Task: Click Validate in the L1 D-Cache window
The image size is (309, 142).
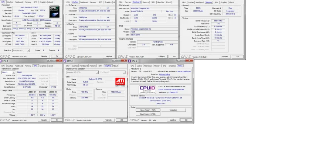Action: pos(109,57)
